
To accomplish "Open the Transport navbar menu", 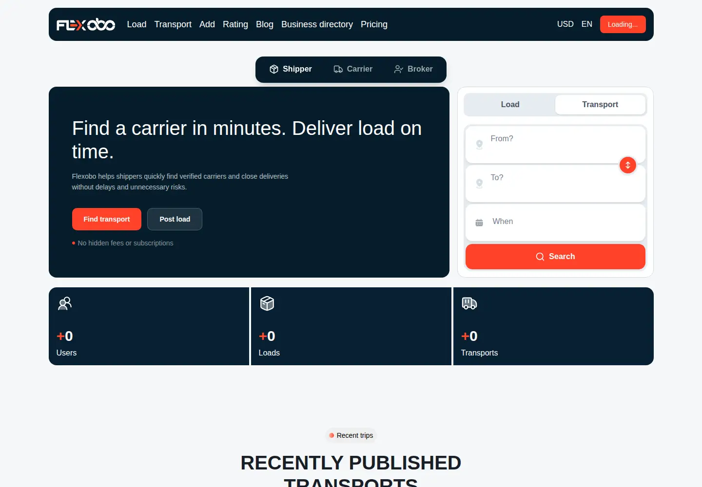I will tap(173, 24).
